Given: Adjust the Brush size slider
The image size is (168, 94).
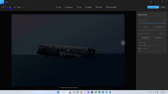Looking at the screenshot, I should coord(152,45).
